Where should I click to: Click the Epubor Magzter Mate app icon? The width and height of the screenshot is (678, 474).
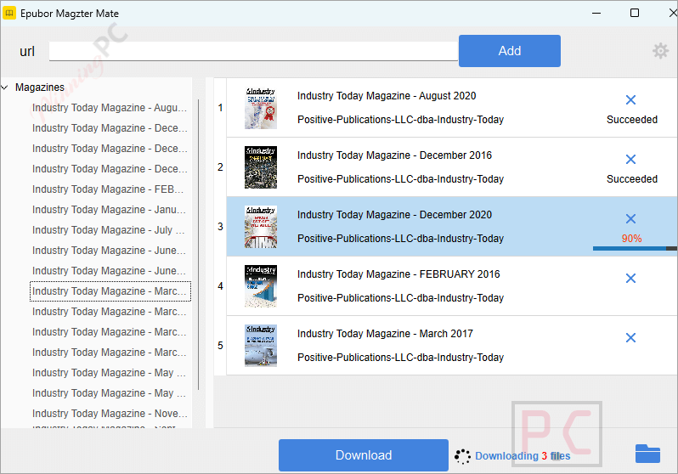tap(9, 13)
